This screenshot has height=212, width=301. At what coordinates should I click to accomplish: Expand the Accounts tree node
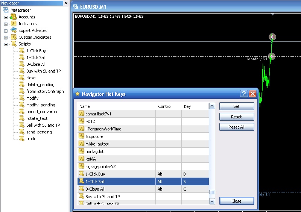(x=6, y=17)
